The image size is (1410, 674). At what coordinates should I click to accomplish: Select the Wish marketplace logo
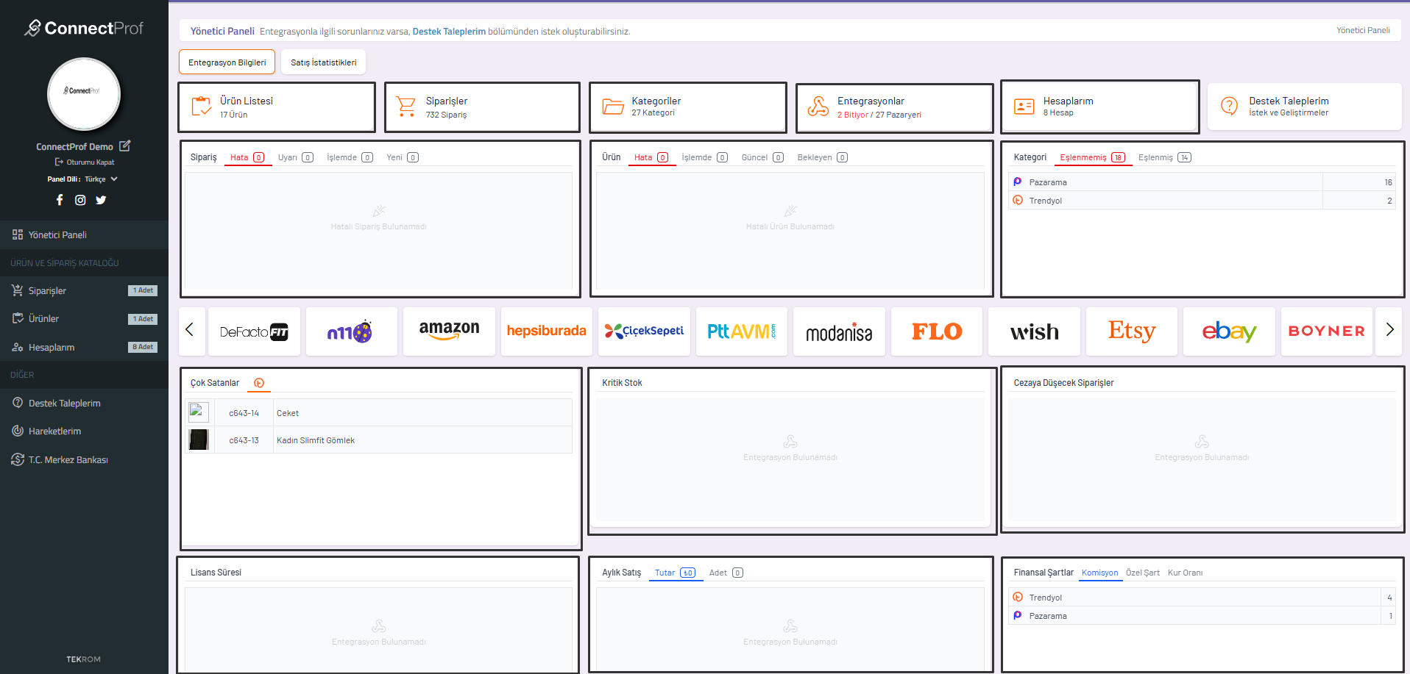(1034, 331)
